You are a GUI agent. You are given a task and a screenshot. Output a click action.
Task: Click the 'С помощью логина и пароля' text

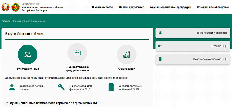pyautogui.click(x=33, y=88)
